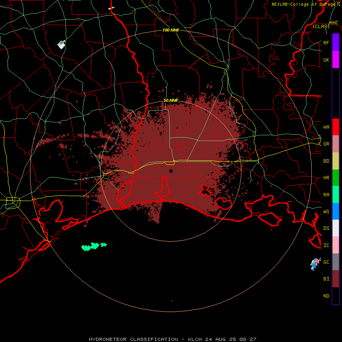Image resolution: width=342 pixels, height=342 pixels.
Task: Click the DS legend label
Action: 326,228
